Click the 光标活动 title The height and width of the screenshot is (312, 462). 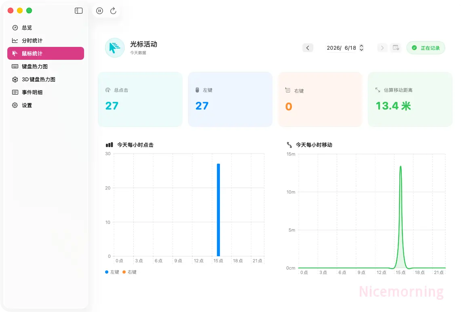(144, 44)
